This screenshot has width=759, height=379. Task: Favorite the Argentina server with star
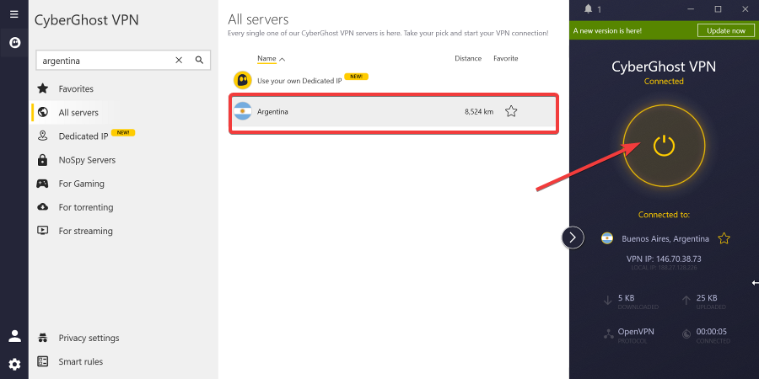point(511,111)
